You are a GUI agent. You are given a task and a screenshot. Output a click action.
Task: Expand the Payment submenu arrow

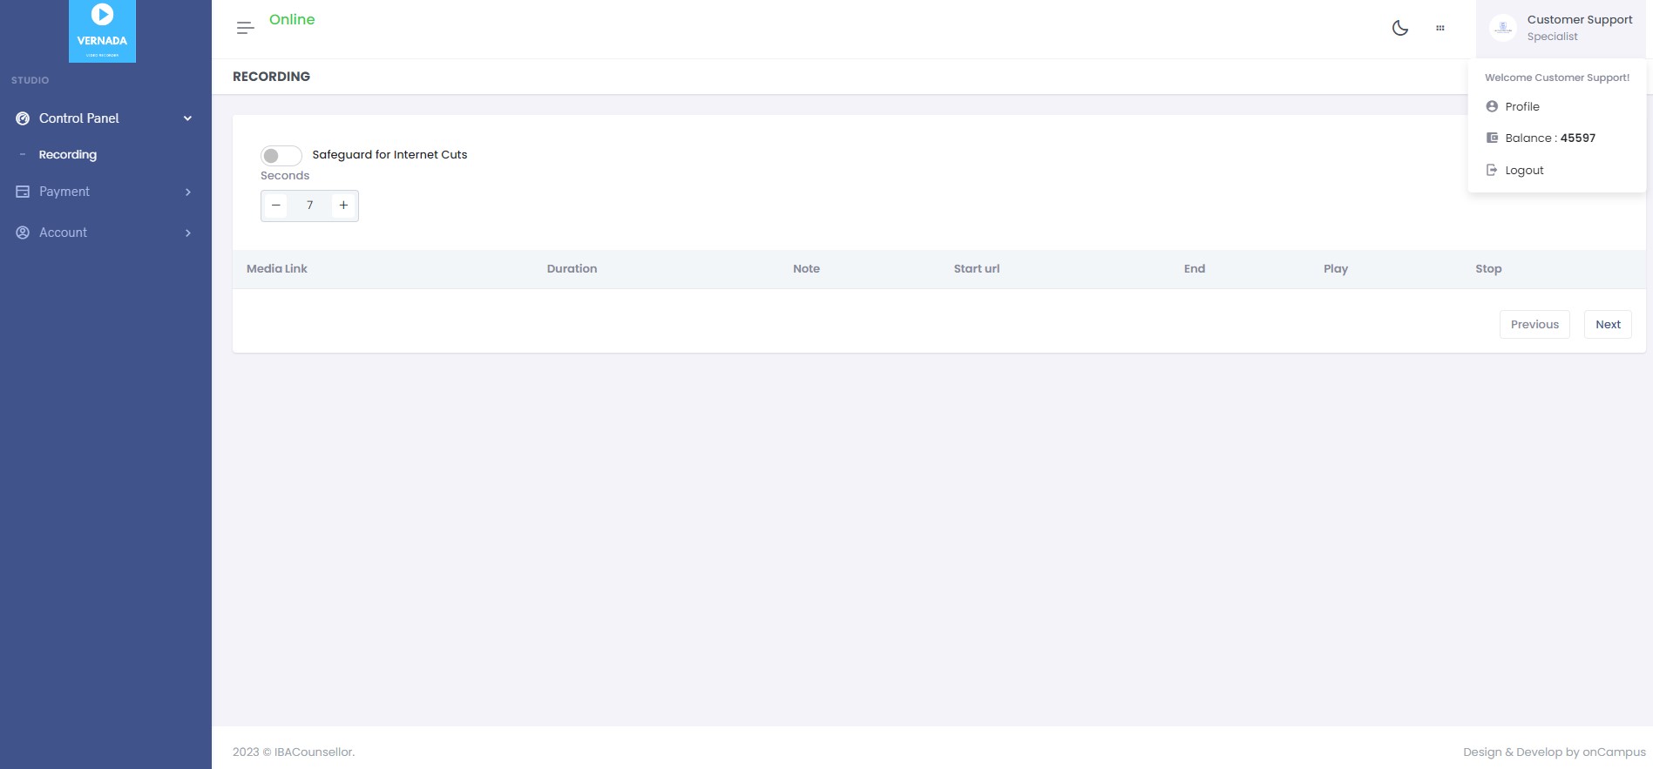(x=187, y=192)
